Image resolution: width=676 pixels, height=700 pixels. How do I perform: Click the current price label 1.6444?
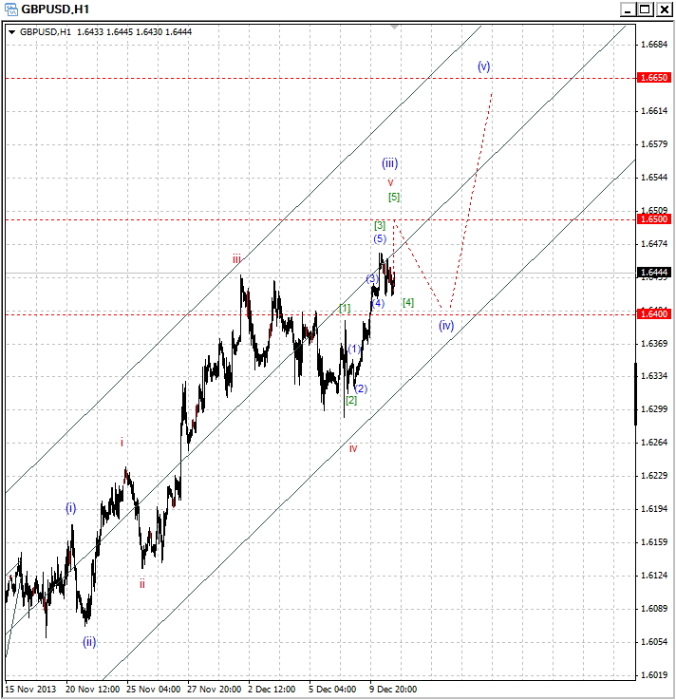(654, 273)
